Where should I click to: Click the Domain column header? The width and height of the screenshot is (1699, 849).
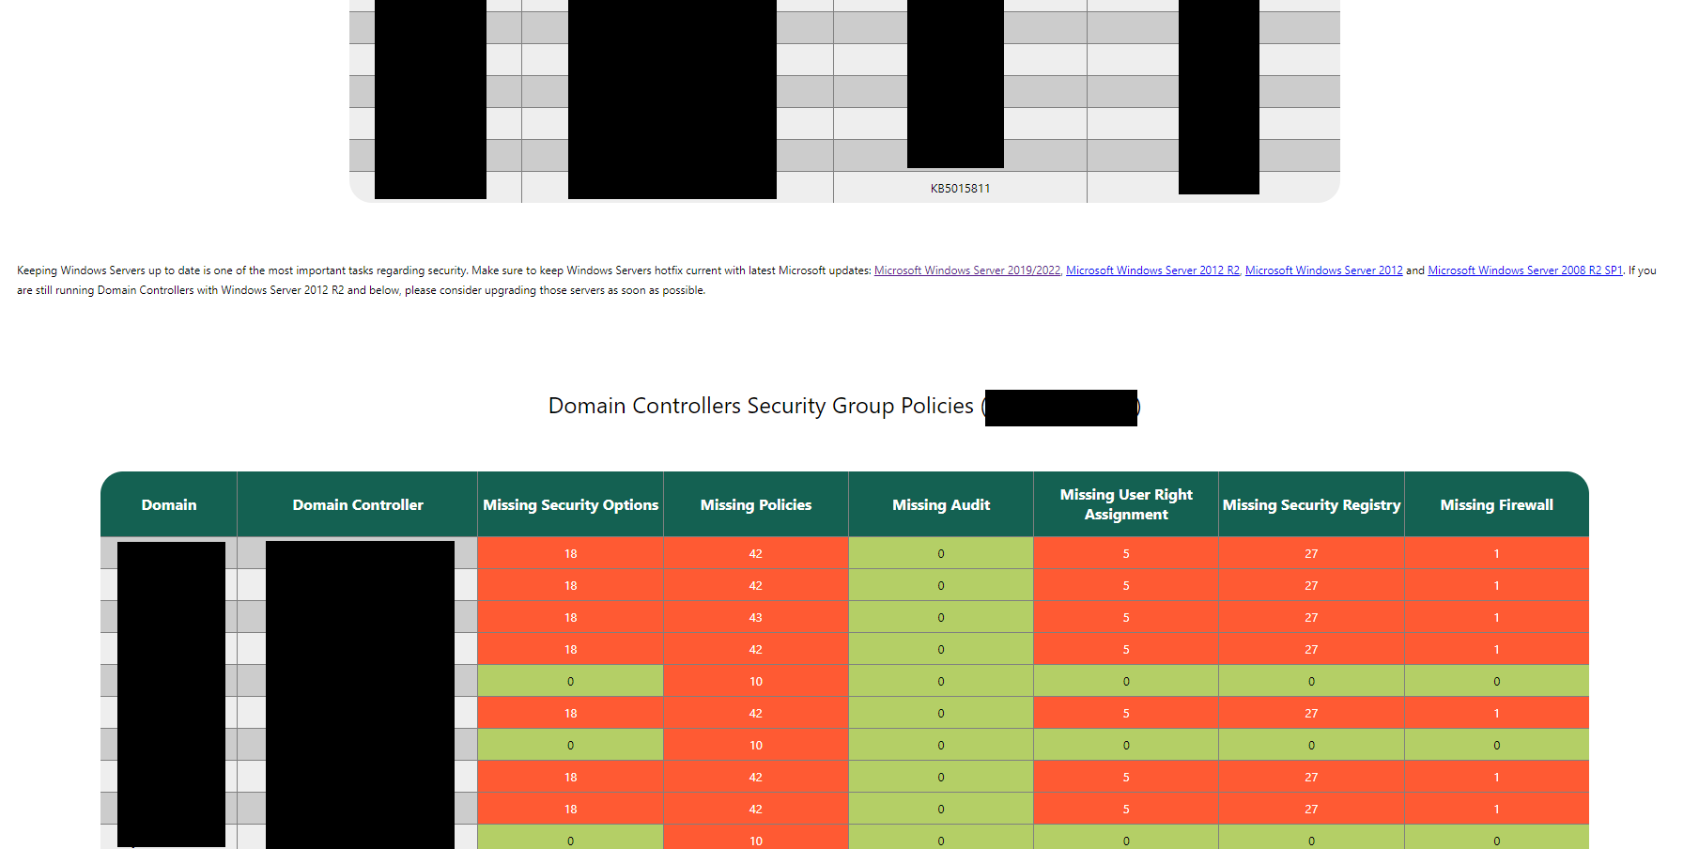(x=169, y=504)
